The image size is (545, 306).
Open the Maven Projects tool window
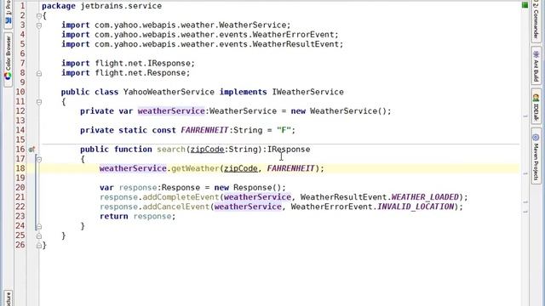pos(536,156)
